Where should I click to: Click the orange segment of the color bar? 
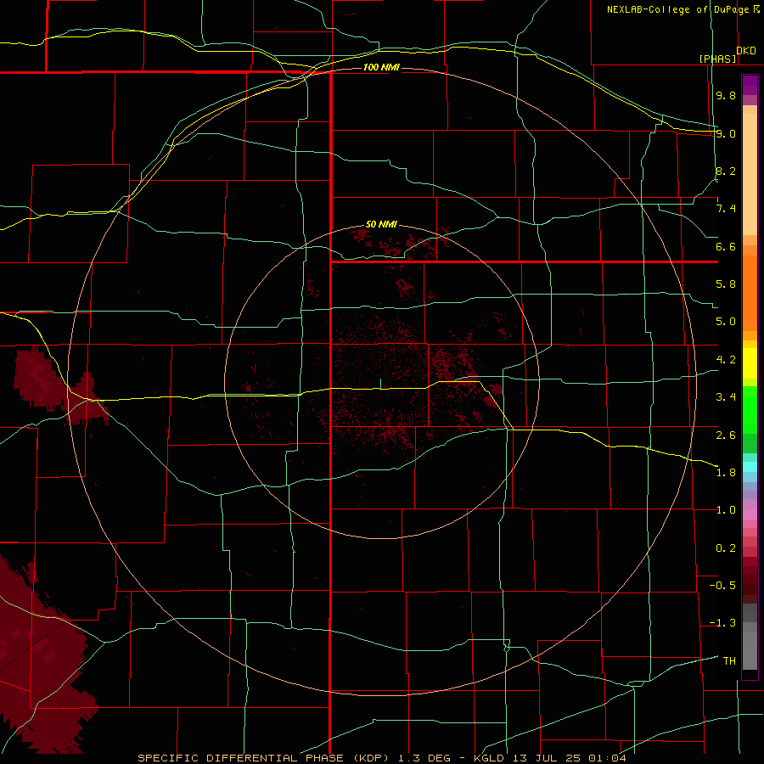point(750,288)
